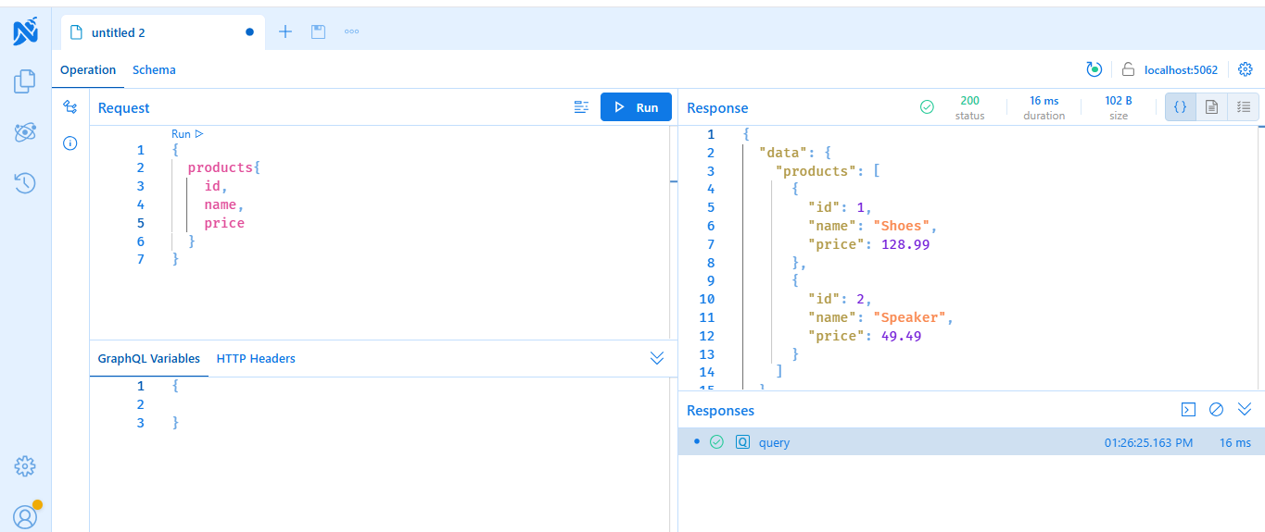Clear responses with the circle-slash icon

pyautogui.click(x=1217, y=409)
